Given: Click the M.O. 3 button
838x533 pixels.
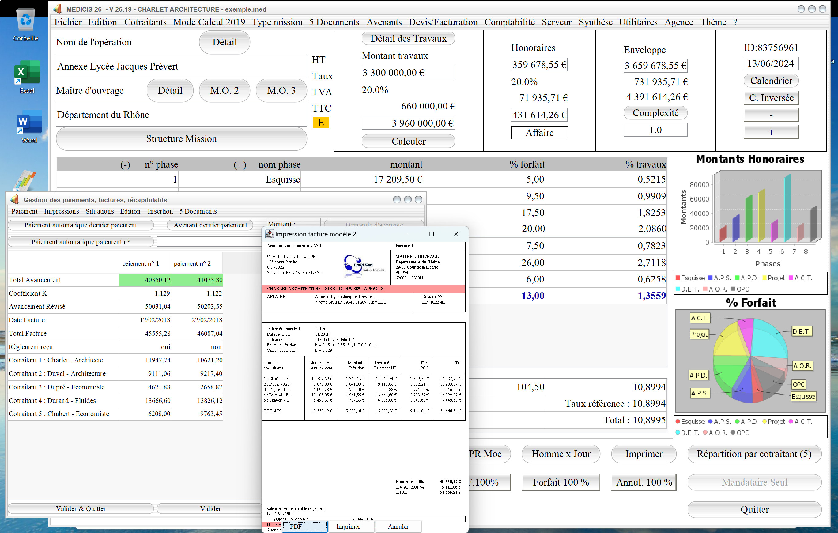Looking at the screenshot, I should click(281, 90).
